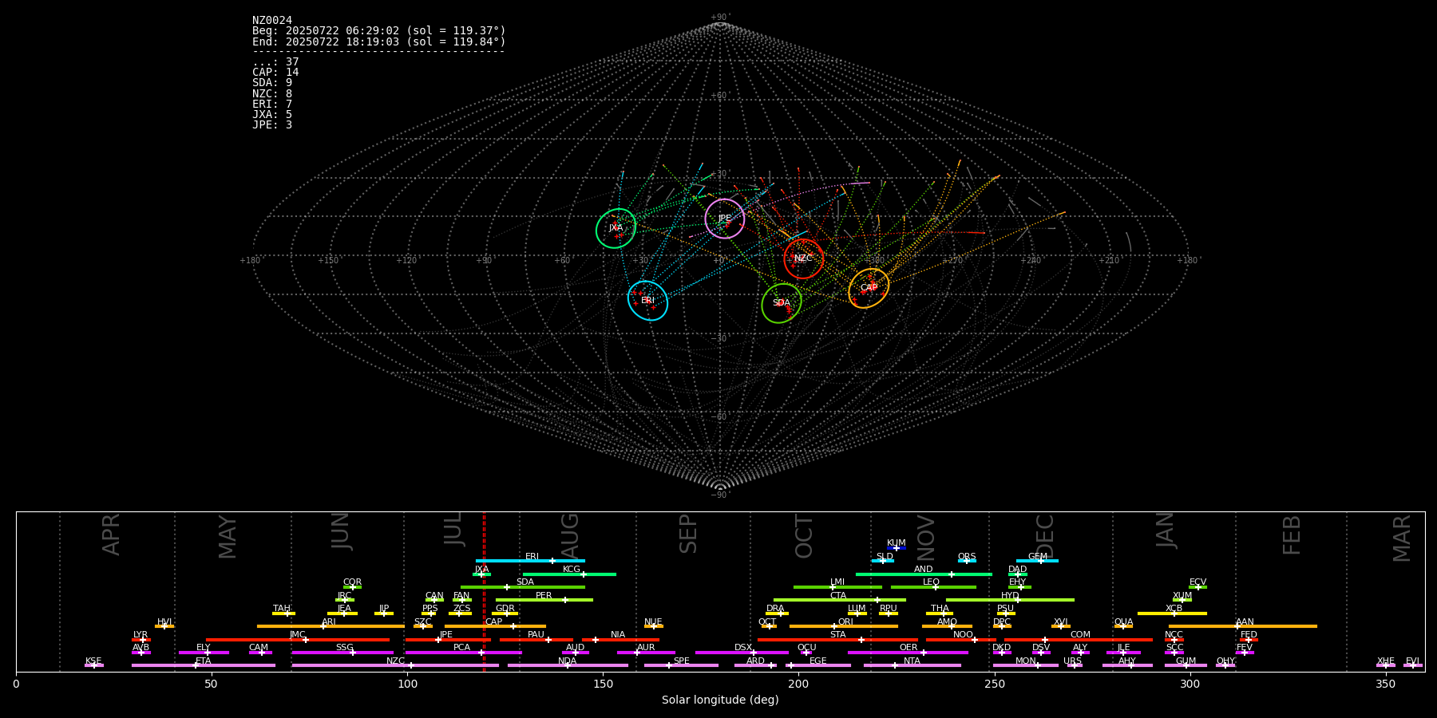Click the QUA shower bar in January
Viewport: 1437px width, 718px height.
click(x=1123, y=626)
